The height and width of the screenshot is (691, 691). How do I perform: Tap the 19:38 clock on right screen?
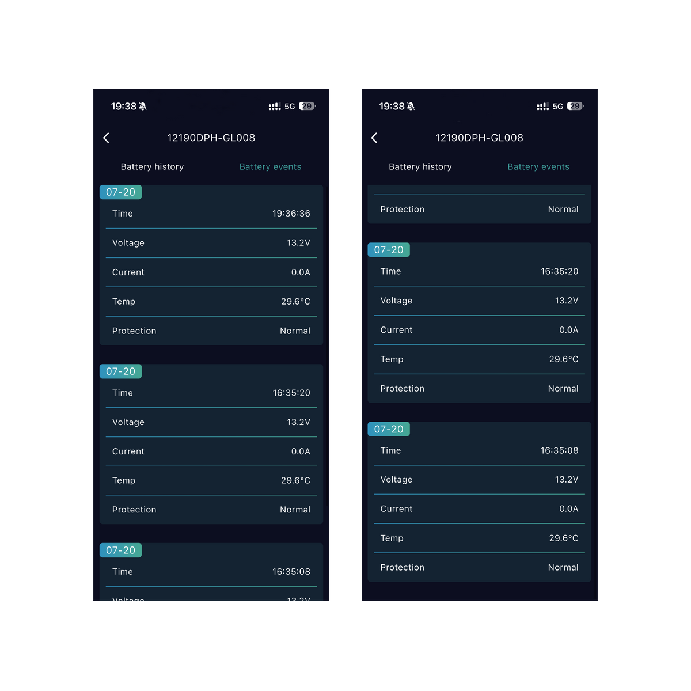click(x=392, y=107)
